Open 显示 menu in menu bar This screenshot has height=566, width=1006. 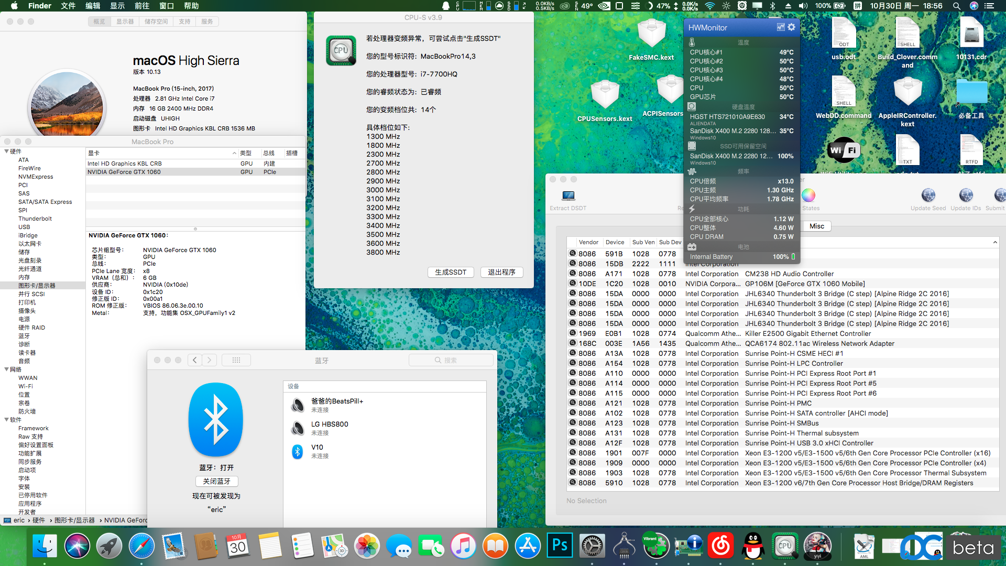[x=117, y=6]
